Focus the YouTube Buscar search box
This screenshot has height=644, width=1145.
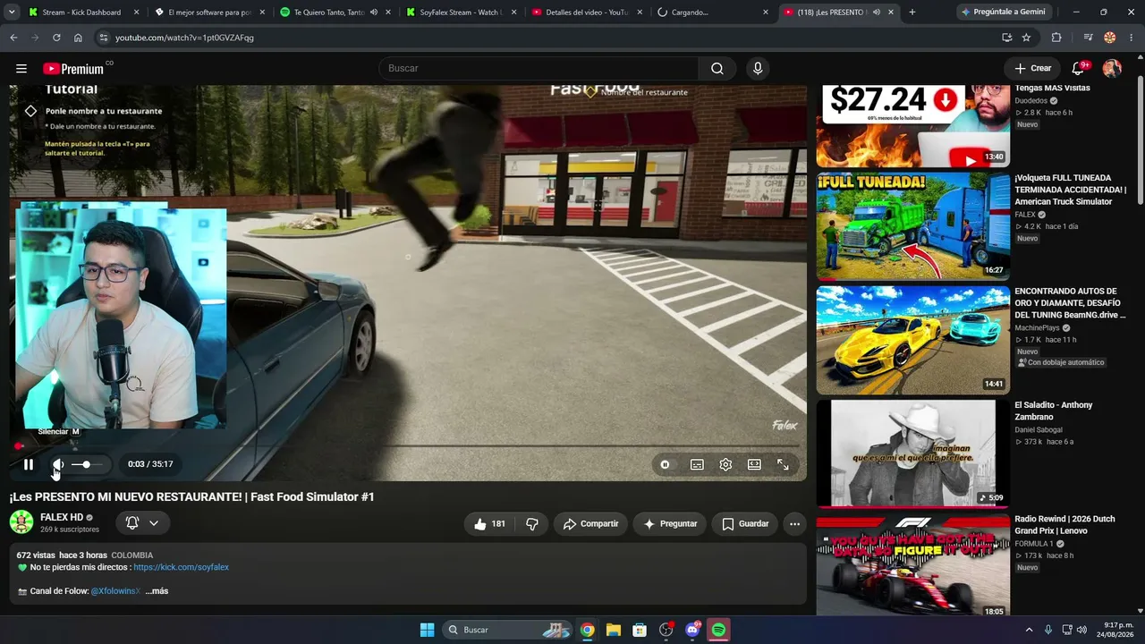[x=539, y=69]
